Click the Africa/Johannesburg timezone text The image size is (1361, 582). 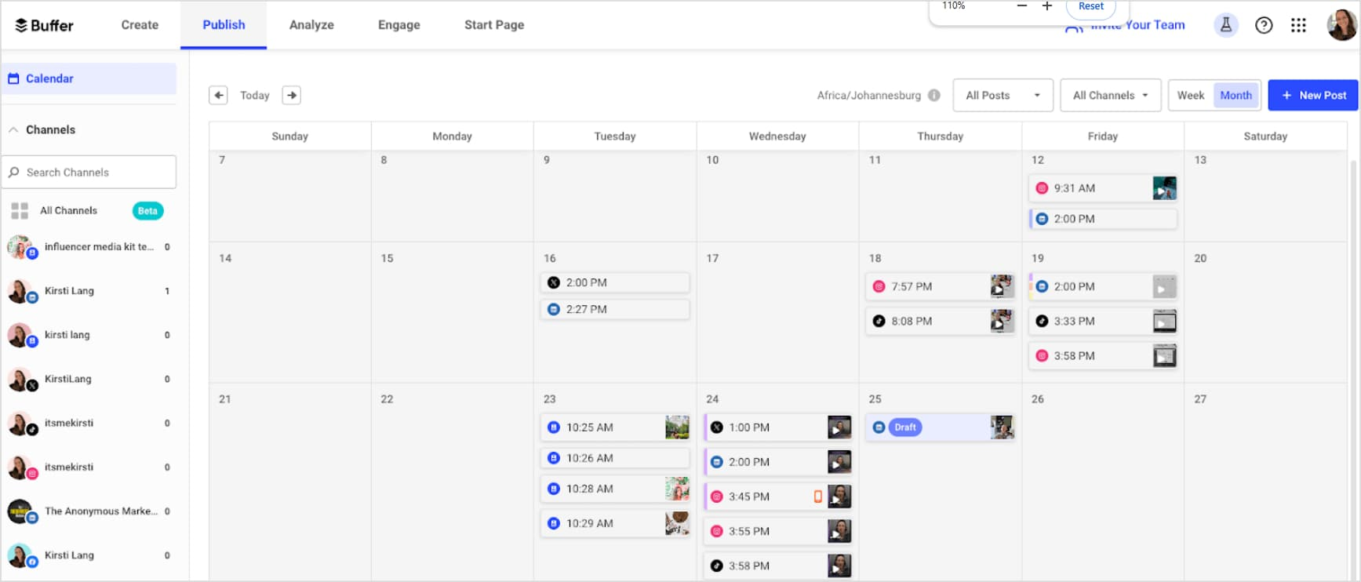pyautogui.click(x=868, y=95)
